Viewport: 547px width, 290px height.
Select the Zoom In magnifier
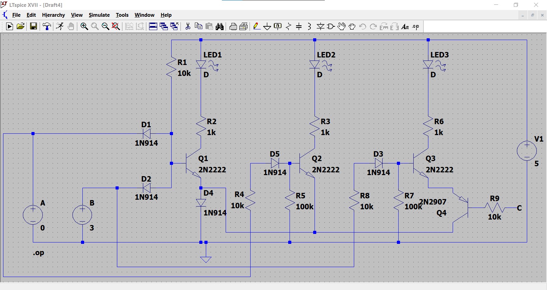pos(84,26)
